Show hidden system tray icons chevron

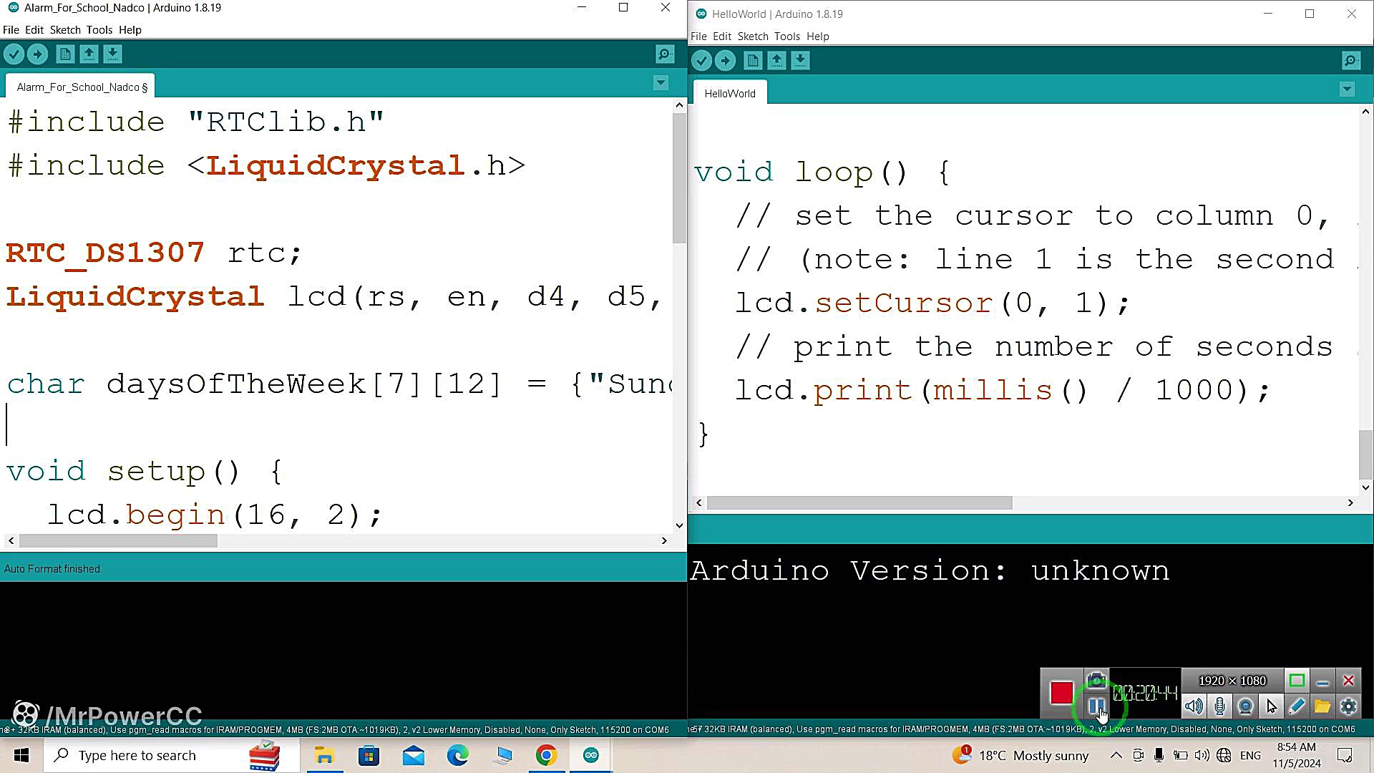click(1116, 755)
